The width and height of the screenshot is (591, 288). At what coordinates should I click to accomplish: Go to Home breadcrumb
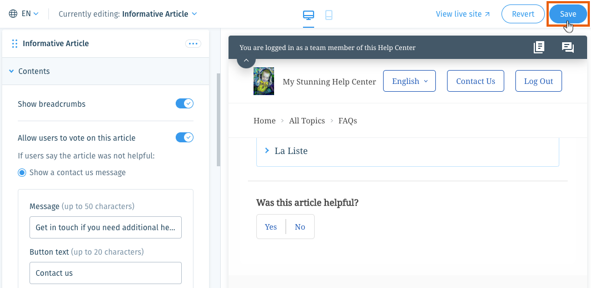click(x=265, y=121)
